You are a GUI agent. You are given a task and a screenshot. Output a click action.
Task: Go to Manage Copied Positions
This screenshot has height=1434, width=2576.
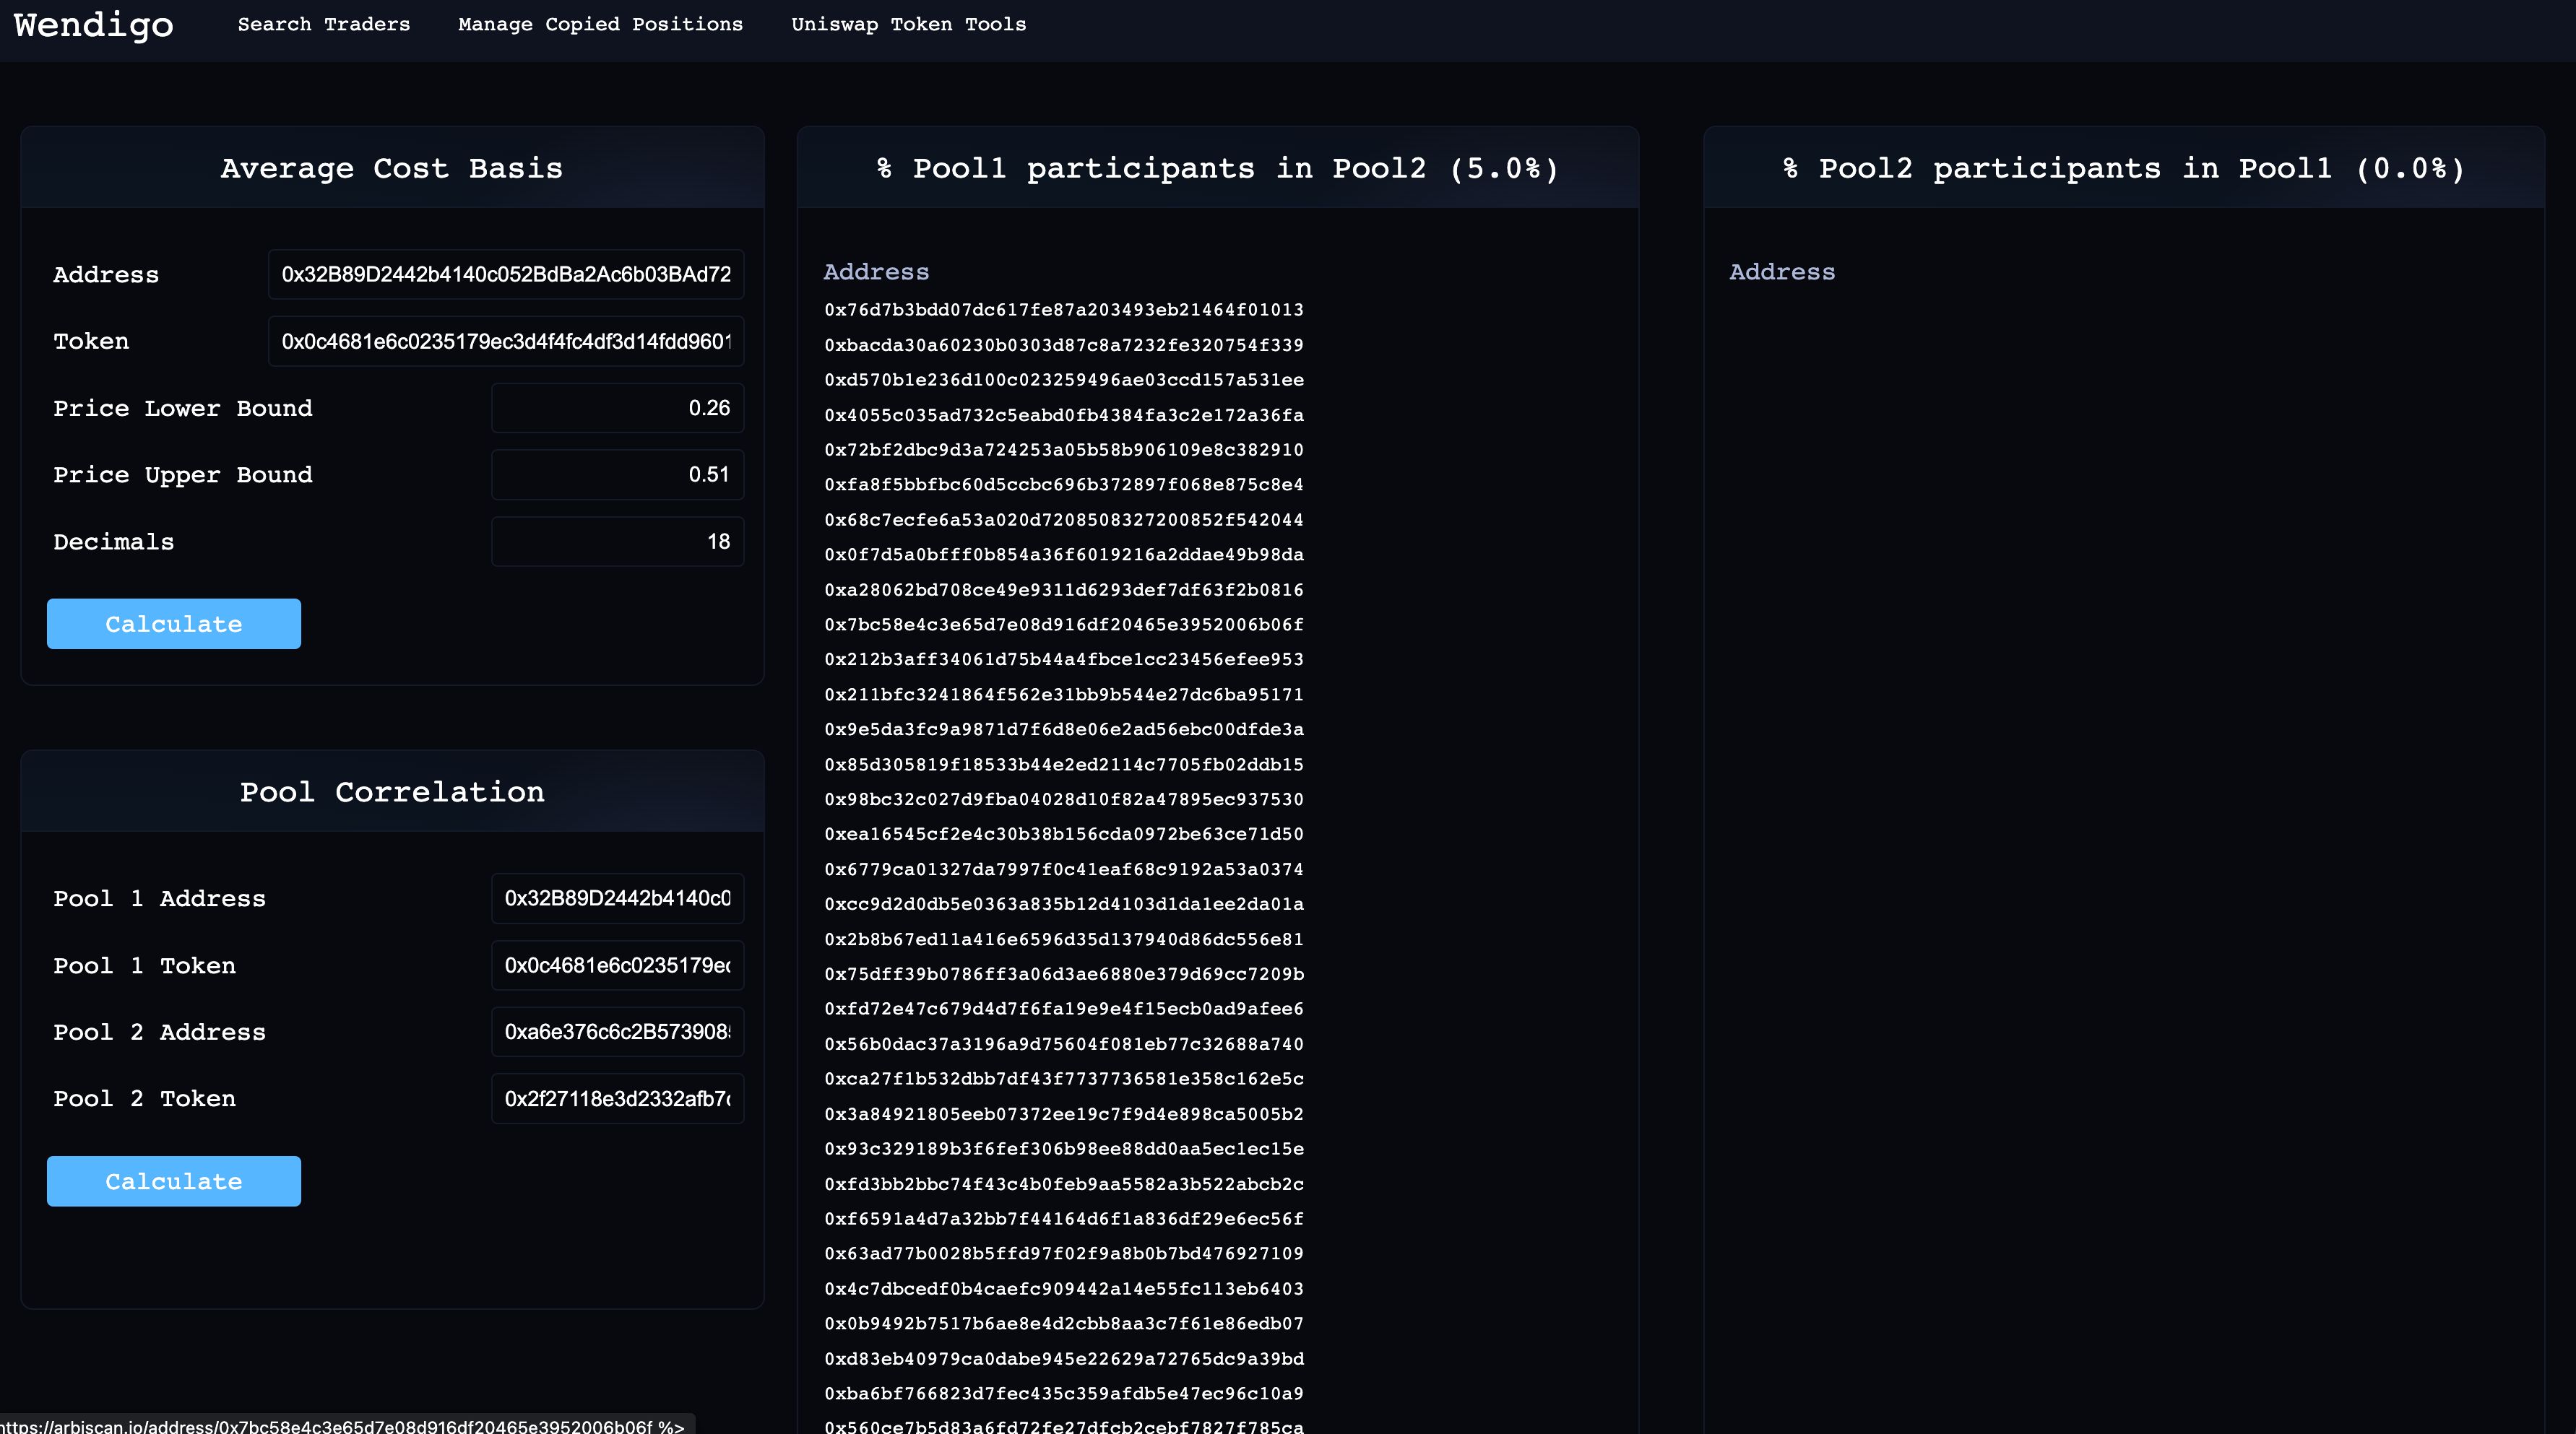[600, 24]
